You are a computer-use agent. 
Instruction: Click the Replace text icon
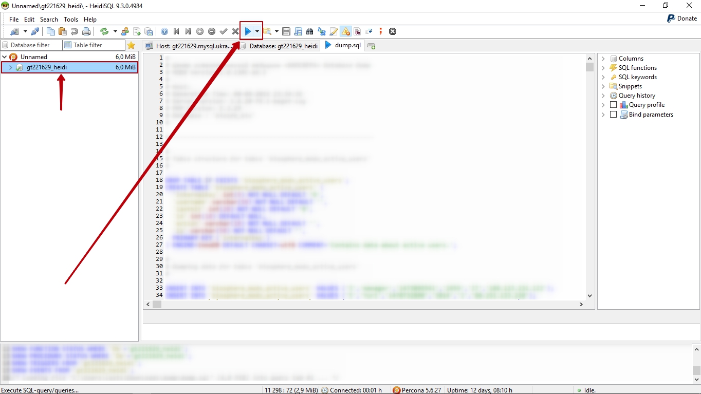coord(322,31)
